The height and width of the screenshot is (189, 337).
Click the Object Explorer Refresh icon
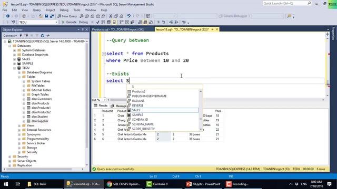pyautogui.click(x=42, y=36)
